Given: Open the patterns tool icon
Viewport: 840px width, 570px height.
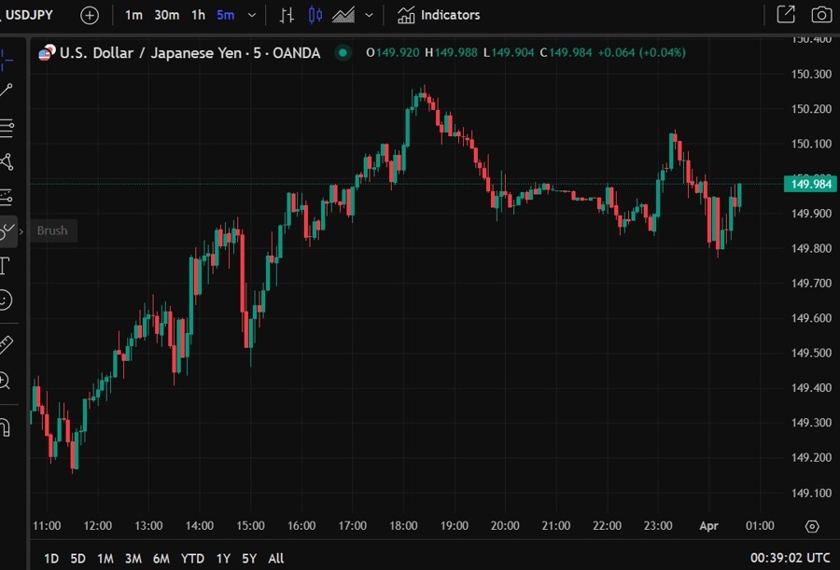Looking at the screenshot, I should tap(7, 161).
